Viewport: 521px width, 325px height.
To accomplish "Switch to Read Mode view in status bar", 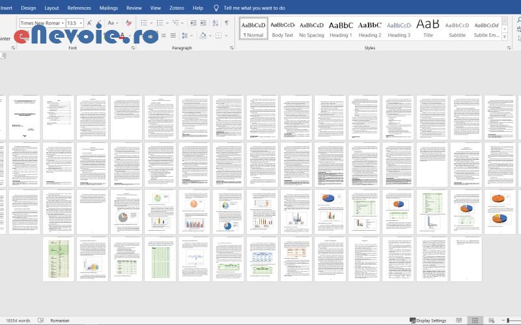I will tap(459, 320).
